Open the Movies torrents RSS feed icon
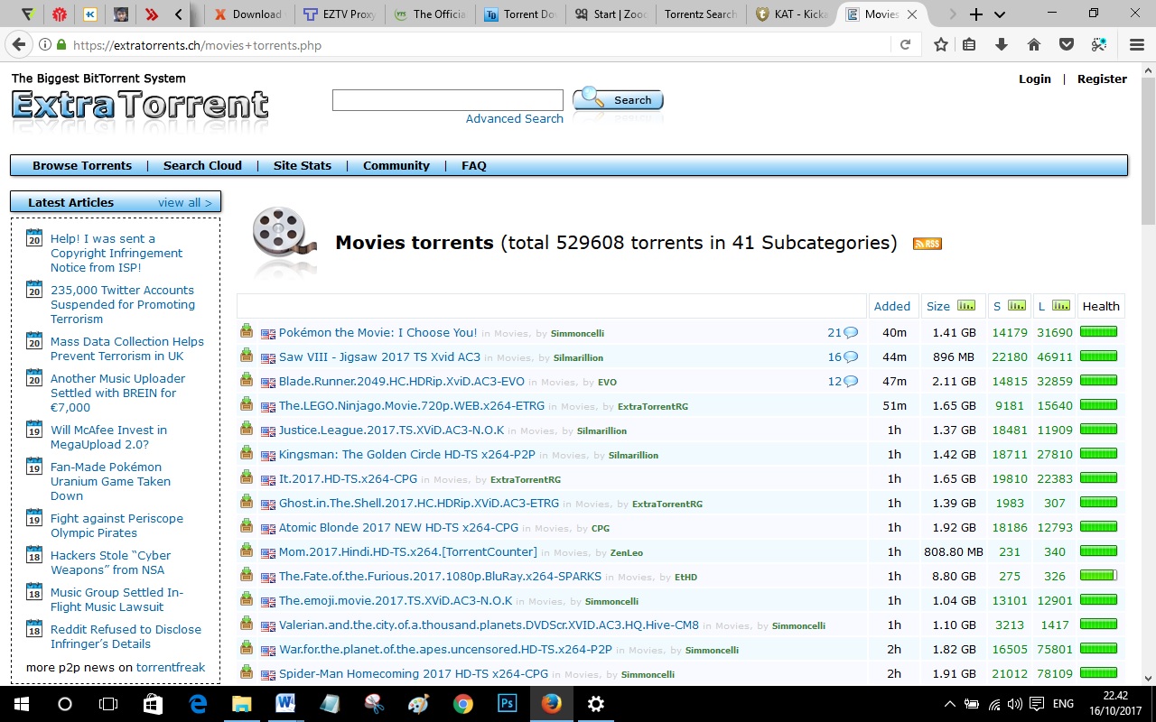This screenshot has height=722, width=1156. pos(928,244)
